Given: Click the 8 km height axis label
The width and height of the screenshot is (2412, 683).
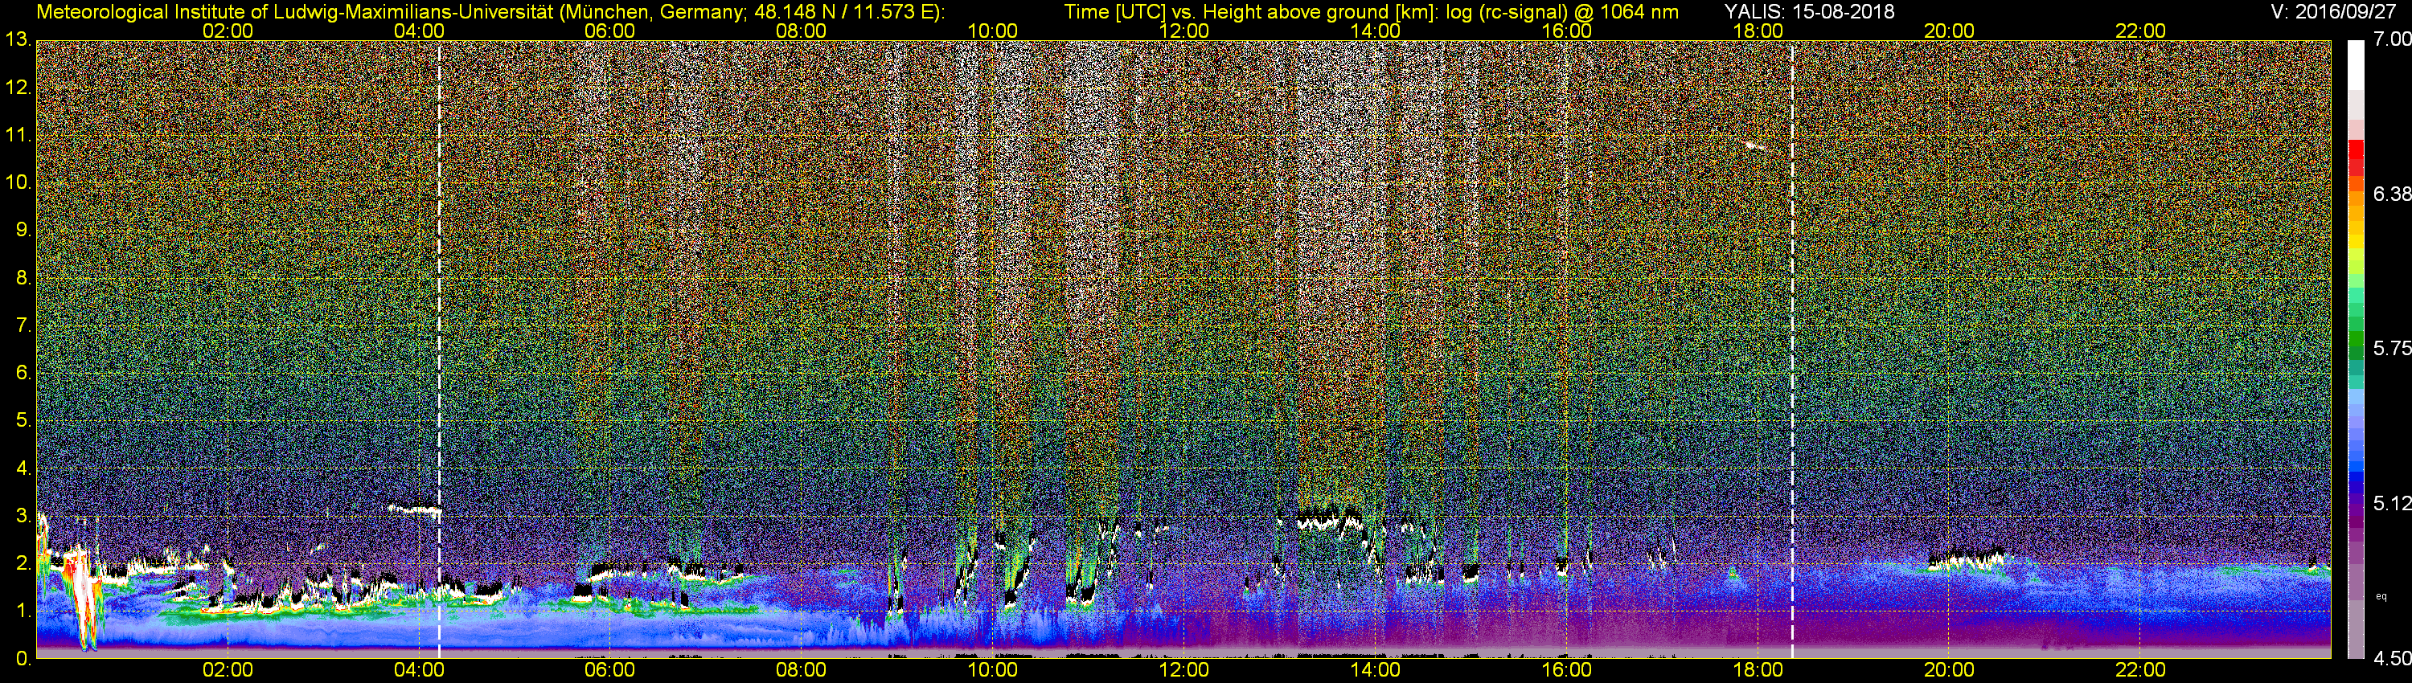Looking at the screenshot, I should click(x=23, y=278).
